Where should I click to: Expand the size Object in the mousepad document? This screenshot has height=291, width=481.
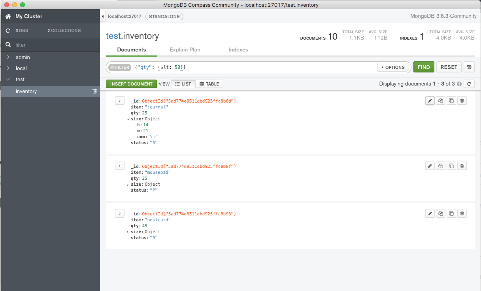(x=128, y=184)
